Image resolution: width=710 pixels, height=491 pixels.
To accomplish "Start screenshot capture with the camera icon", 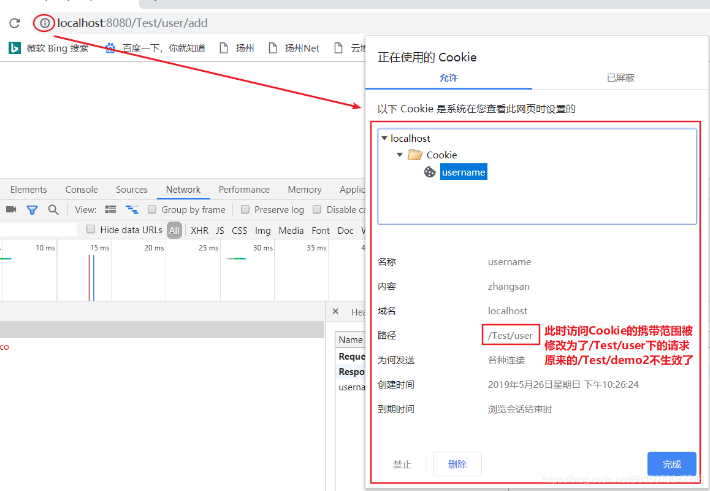I will click(10, 209).
